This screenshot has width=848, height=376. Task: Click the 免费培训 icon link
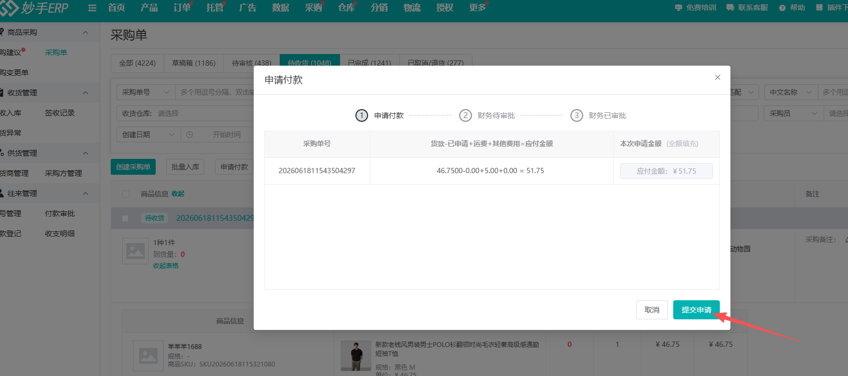[x=679, y=7]
